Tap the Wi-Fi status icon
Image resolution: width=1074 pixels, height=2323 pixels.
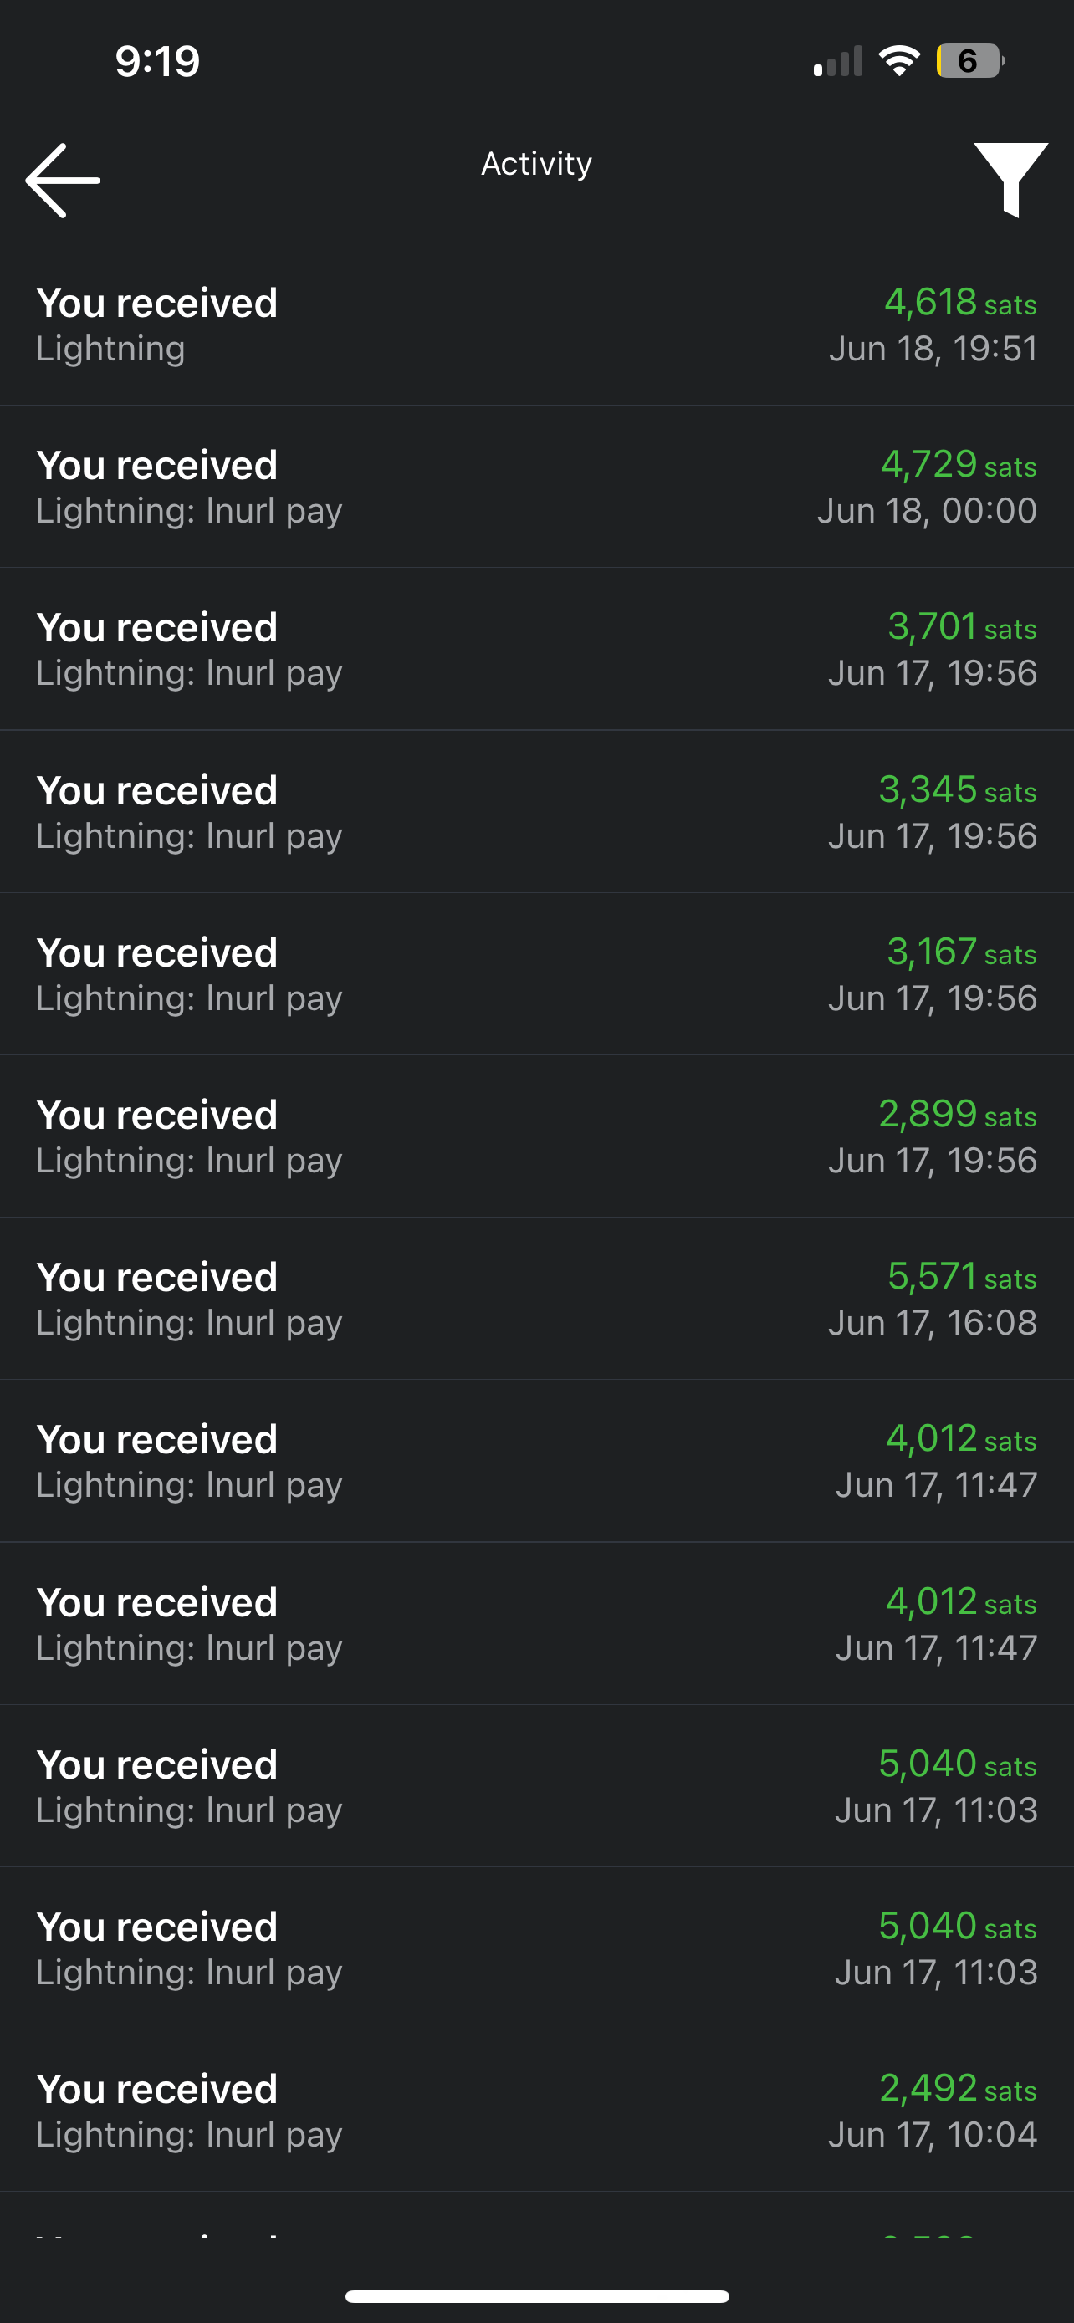[898, 61]
